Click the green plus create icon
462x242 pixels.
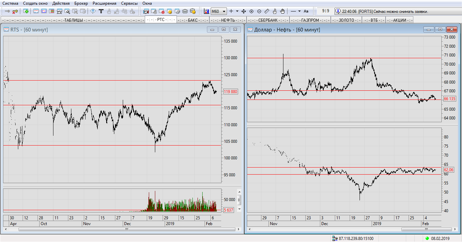[x=26, y=11]
